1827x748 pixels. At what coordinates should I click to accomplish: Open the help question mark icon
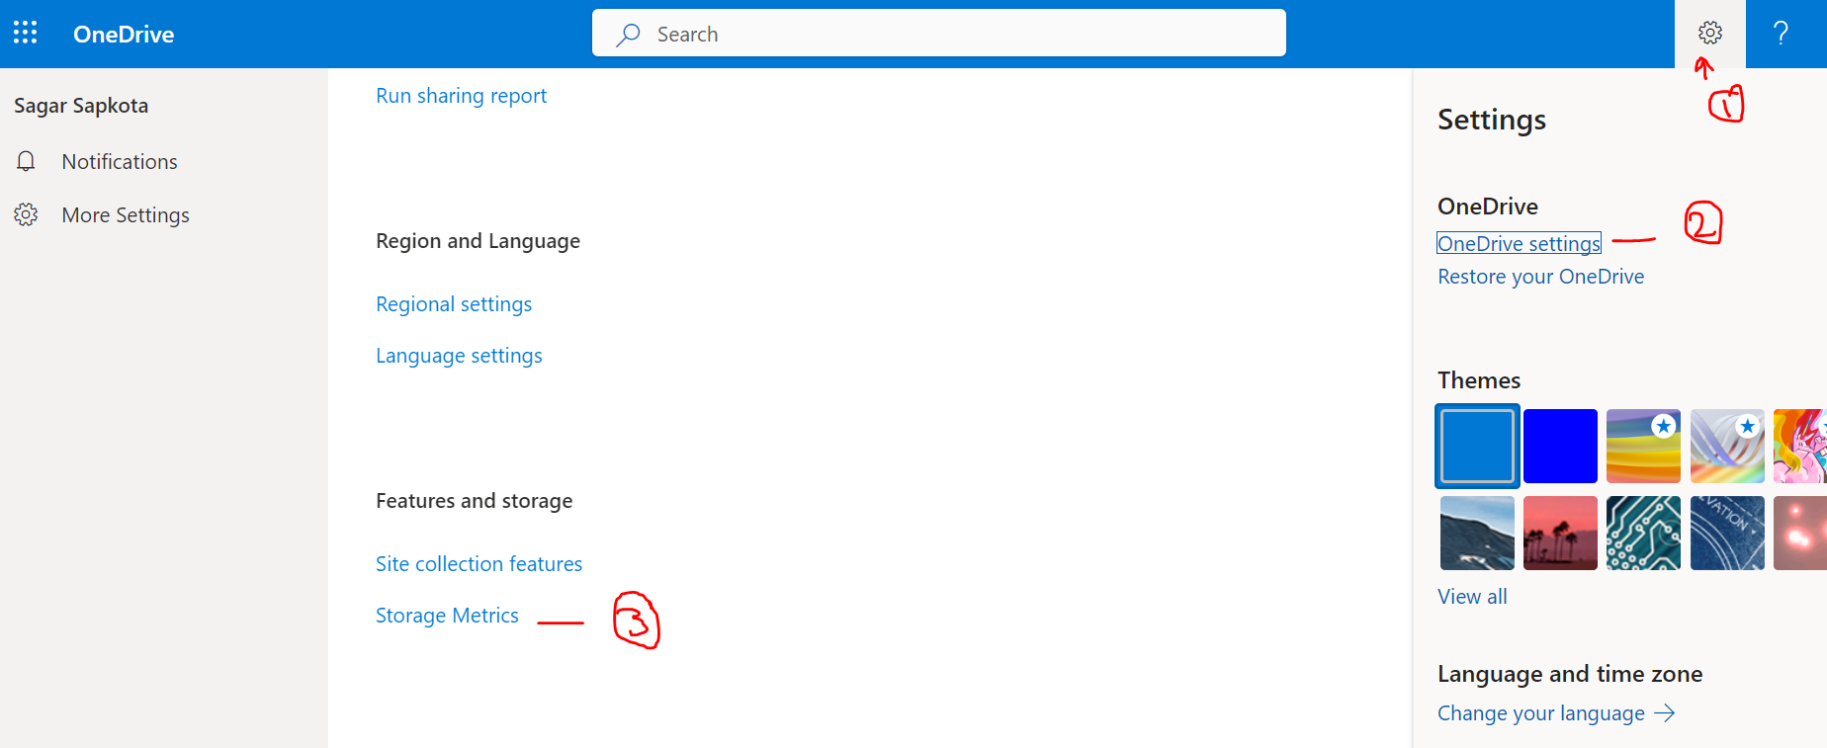(x=1782, y=34)
